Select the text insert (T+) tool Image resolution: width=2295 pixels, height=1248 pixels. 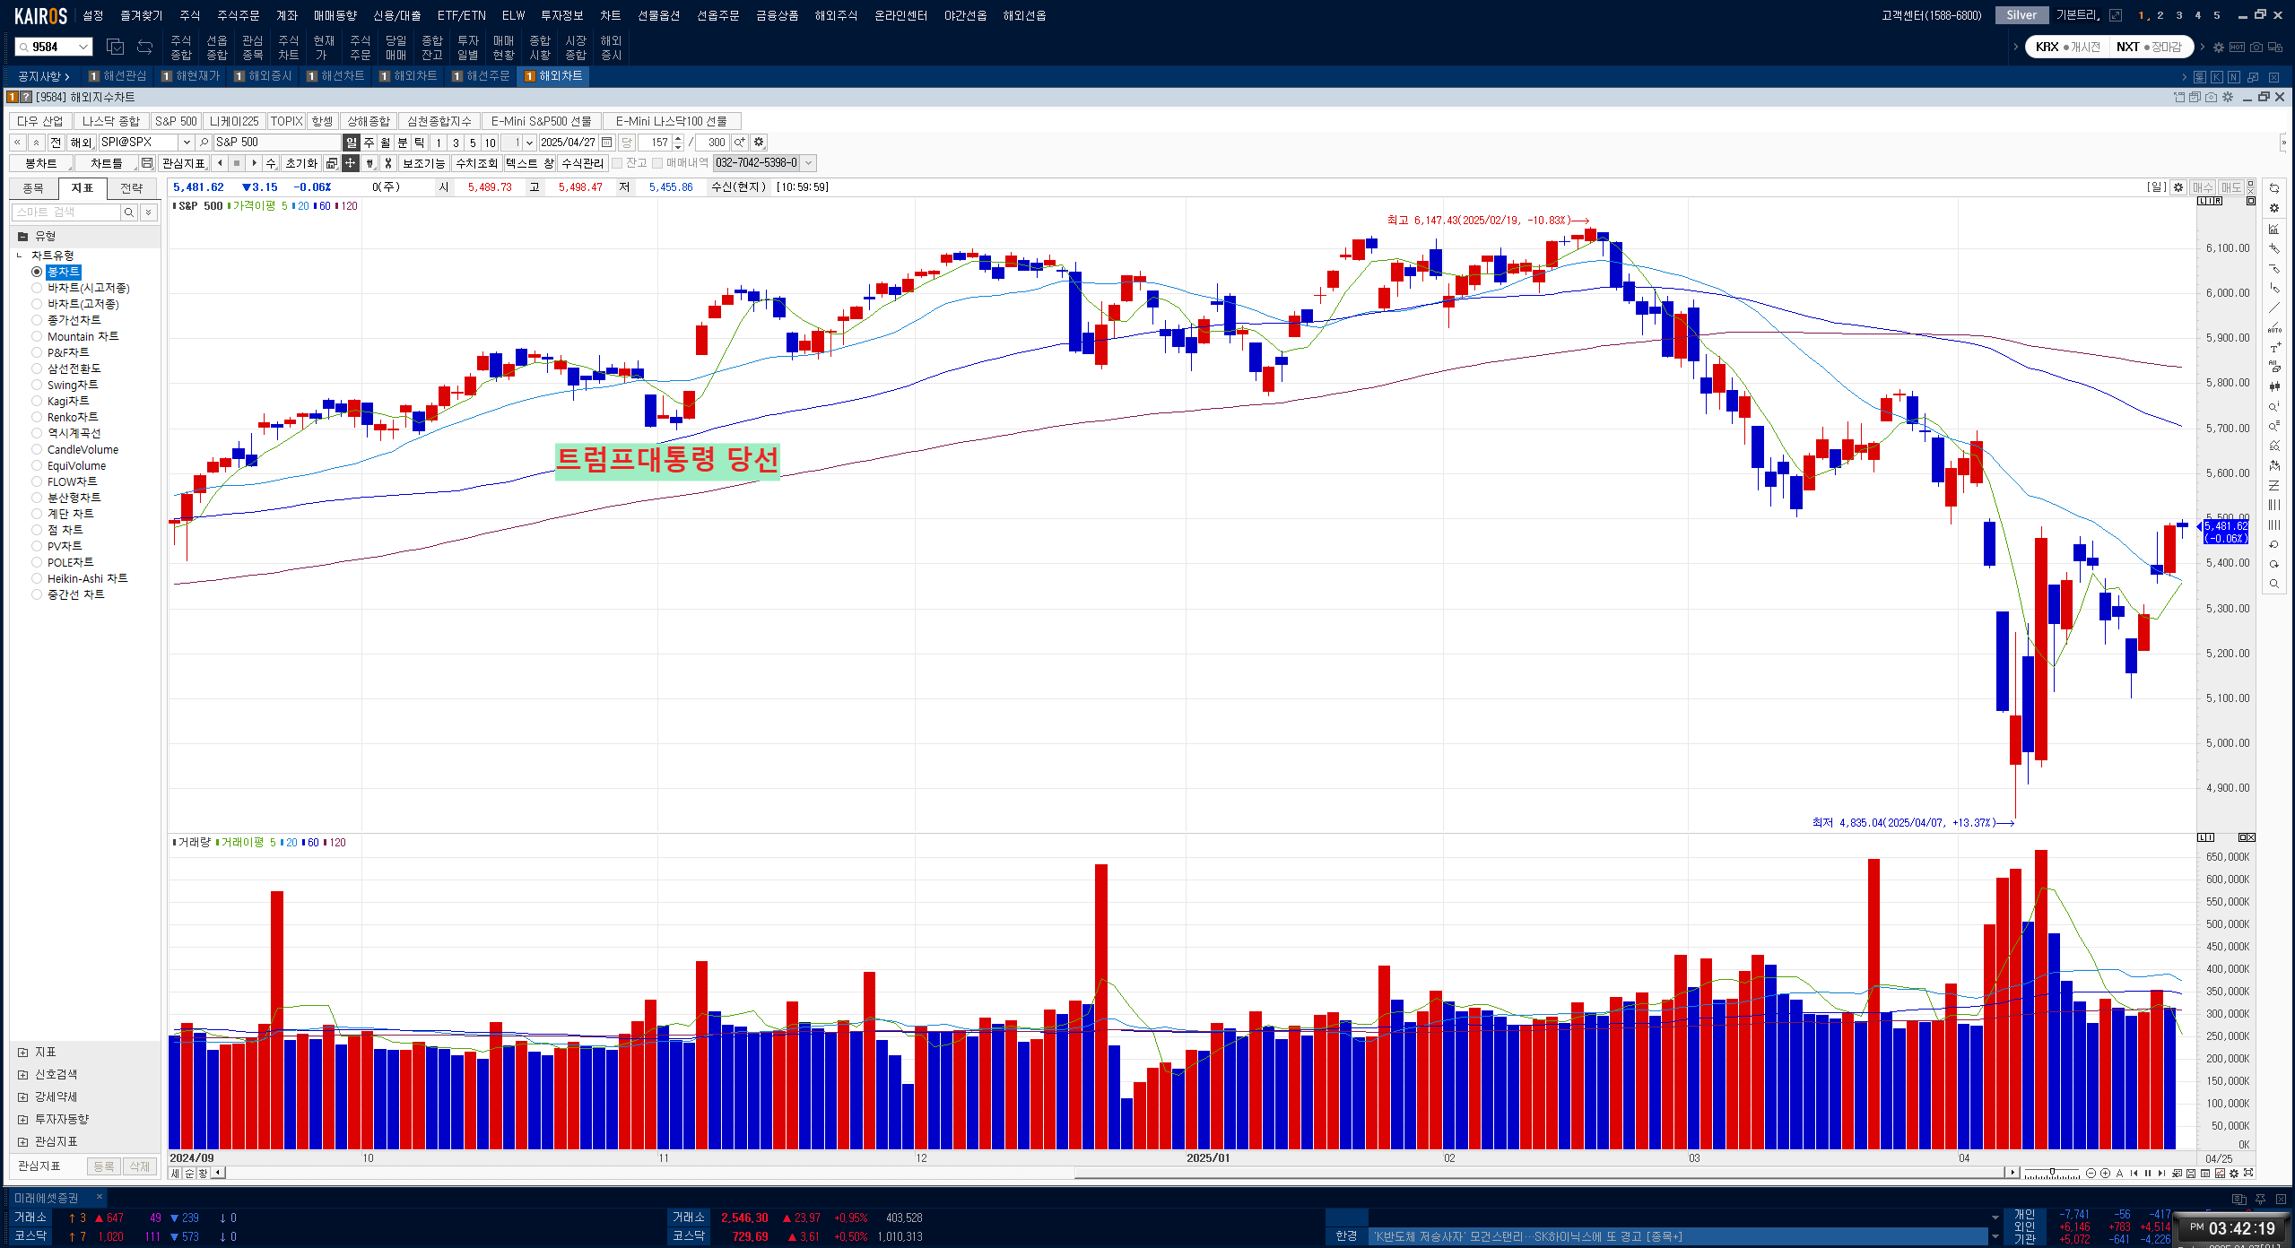click(2273, 347)
